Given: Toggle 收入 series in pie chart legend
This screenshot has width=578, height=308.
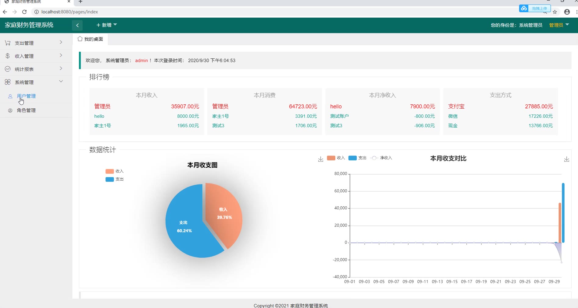Looking at the screenshot, I should 114,171.
